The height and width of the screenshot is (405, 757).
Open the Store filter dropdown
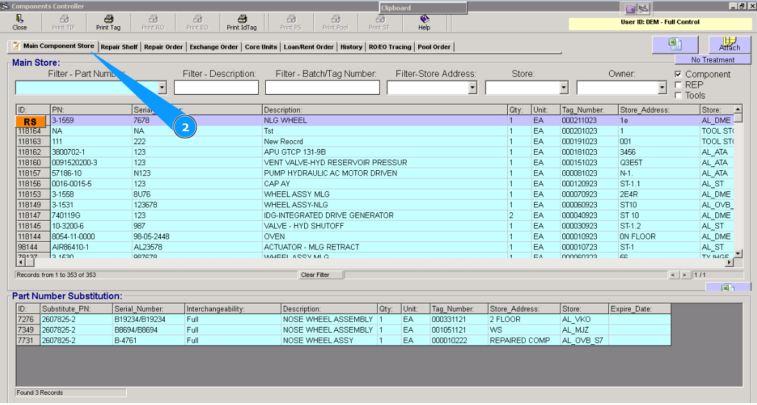point(564,88)
